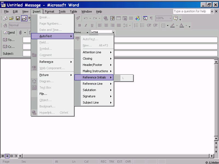Select File... in the Insert menu
This screenshot has height=164, width=219.
43,94
